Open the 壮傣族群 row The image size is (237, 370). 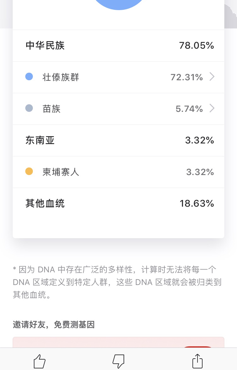[118, 77]
